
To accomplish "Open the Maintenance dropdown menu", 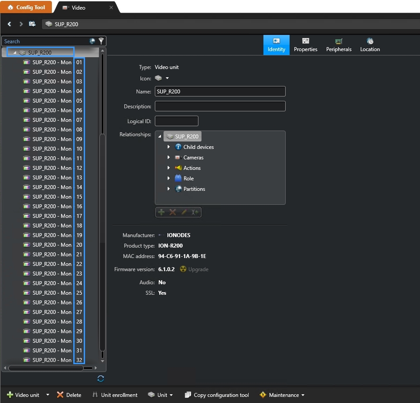I will click(282, 395).
